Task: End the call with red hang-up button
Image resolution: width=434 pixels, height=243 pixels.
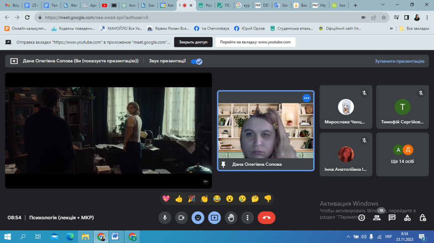Action: (x=266, y=218)
